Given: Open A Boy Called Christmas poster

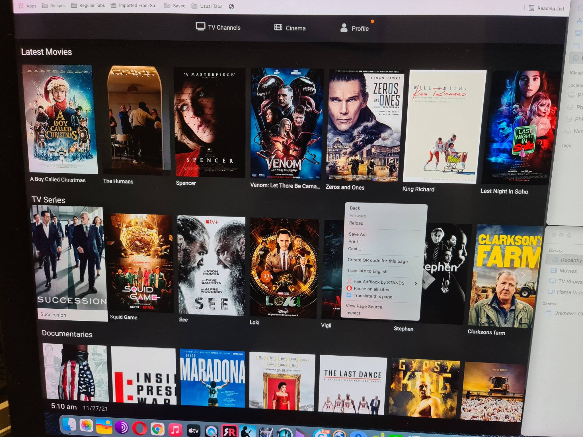Looking at the screenshot, I should [x=60, y=119].
